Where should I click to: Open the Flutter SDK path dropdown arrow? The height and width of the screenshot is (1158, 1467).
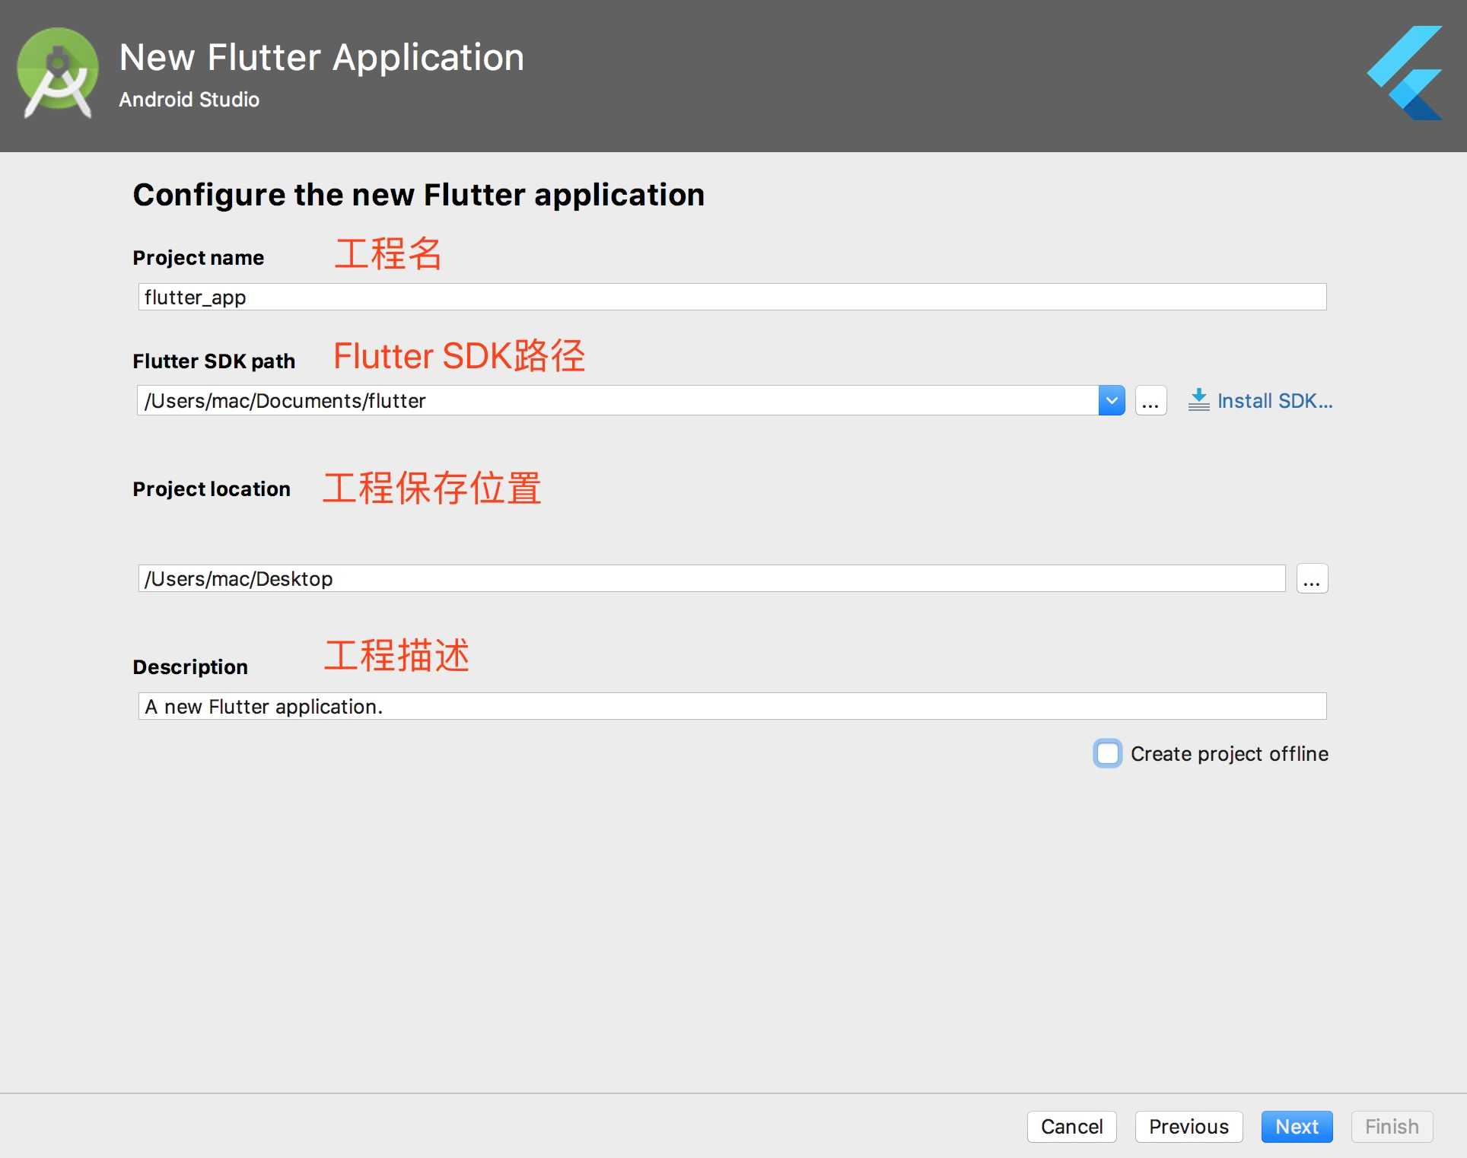(x=1112, y=400)
